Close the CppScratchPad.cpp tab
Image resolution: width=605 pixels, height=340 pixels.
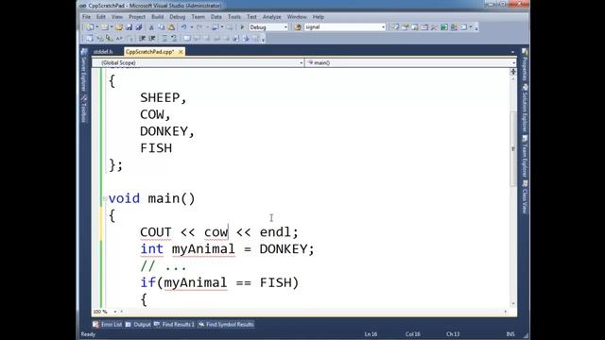[181, 52]
